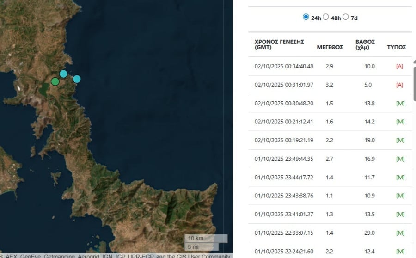
Task: Click green [M] tag on 23:49:44 event
Action: pos(400,159)
